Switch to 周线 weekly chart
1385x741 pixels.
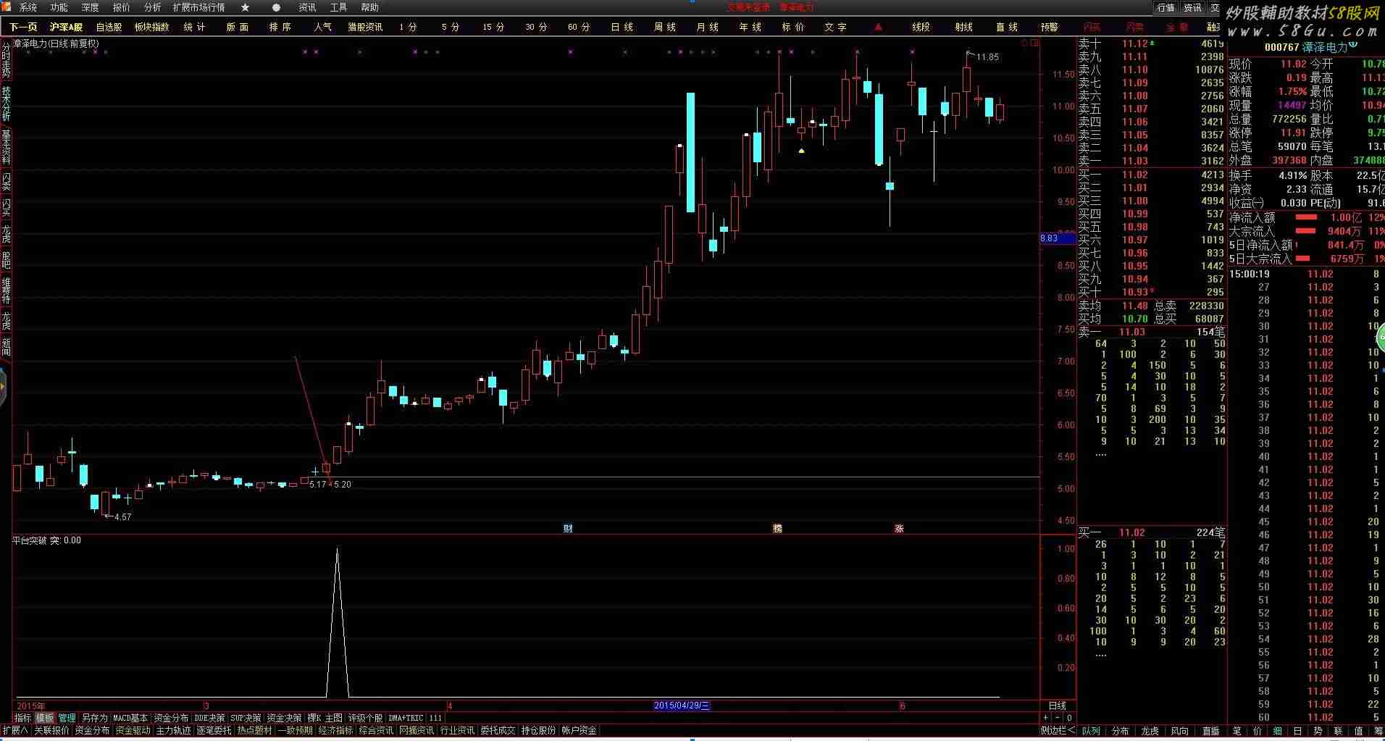664,27
